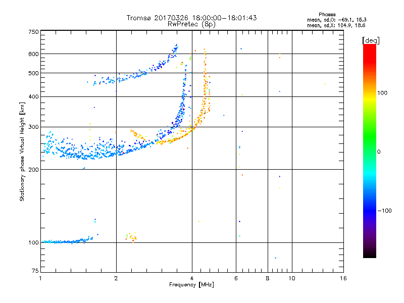Image resolution: width=404 pixels, height=303 pixels.
Task: Click the plot title 'Tromsø 20170326 18:00:00–18:01:43'
Action: [x=192, y=18]
